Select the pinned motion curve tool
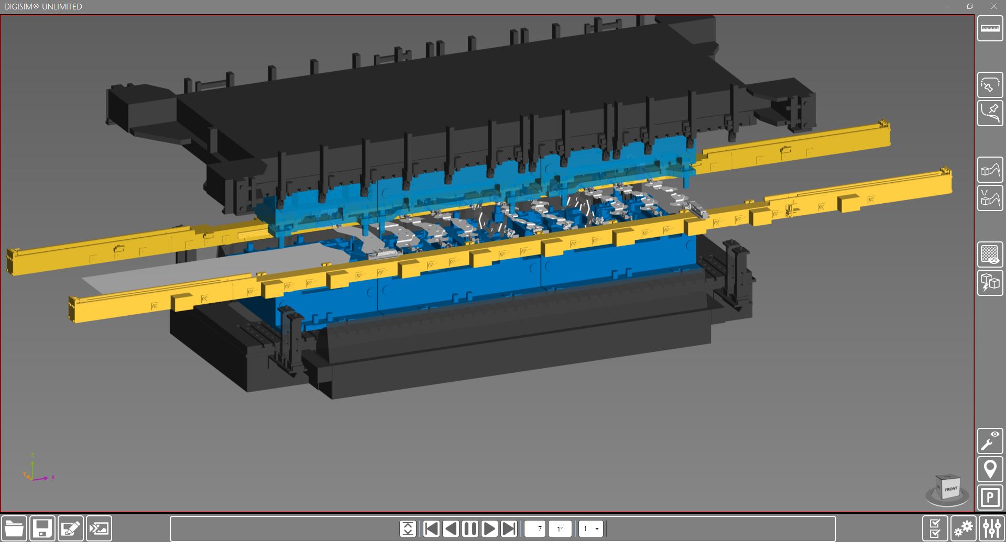1006x542 pixels. click(x=990, y=113)
